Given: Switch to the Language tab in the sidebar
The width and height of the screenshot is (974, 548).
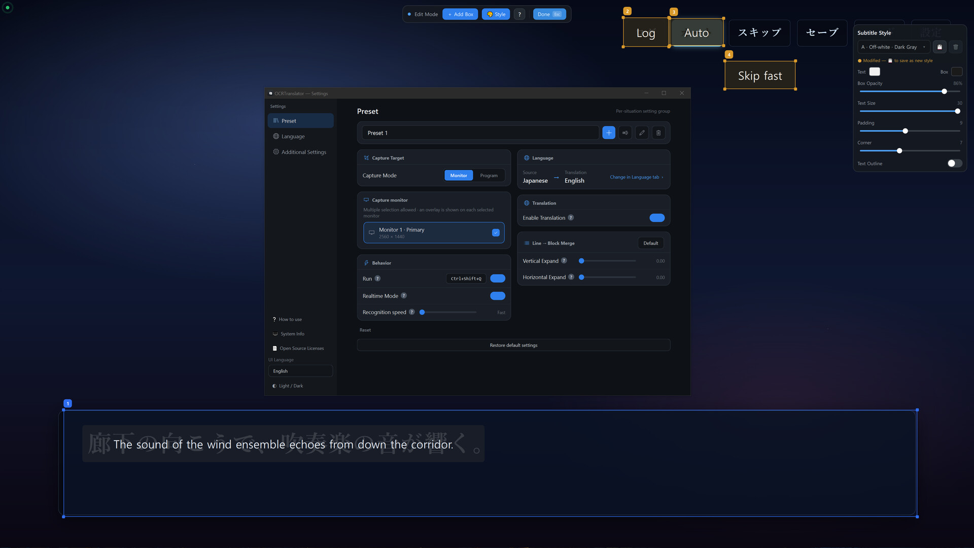Looking at the screenshot, I should pyautogui.click(x=300, y=136).
